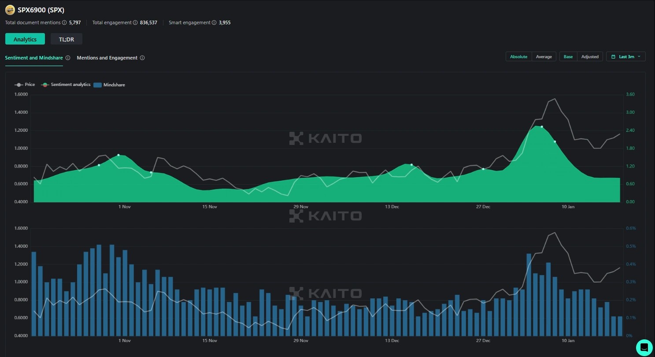Image resolution: width=655 pixels, height=357 pixels.
Task: Toggle Sentiment analytics series in legend
Action: (66, 85)
